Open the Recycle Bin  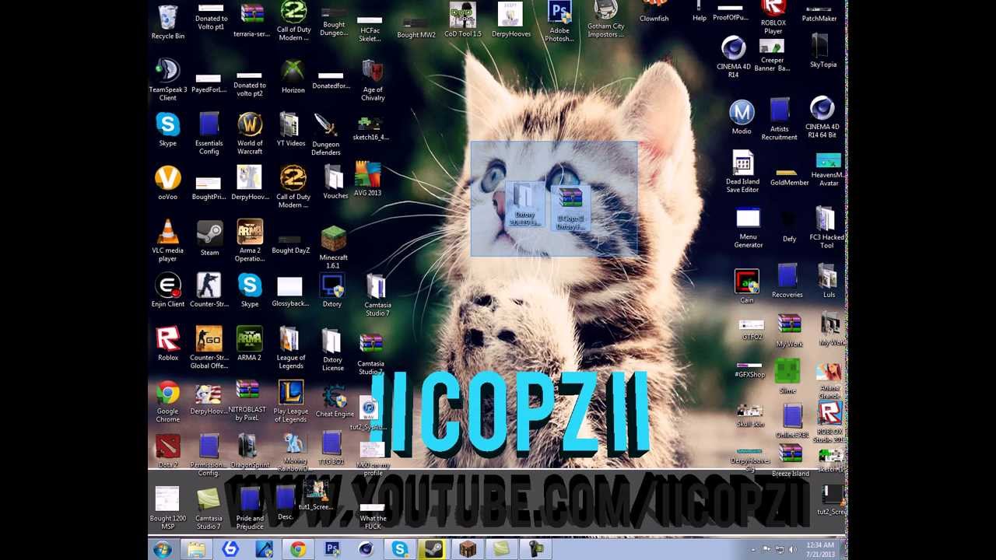tap(168, 22)
